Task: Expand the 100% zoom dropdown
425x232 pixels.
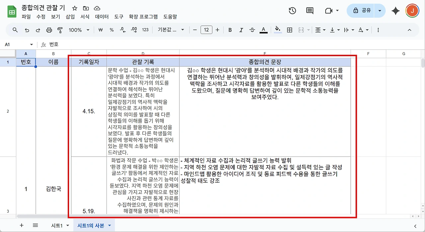Action: click(x=79, y=30)
